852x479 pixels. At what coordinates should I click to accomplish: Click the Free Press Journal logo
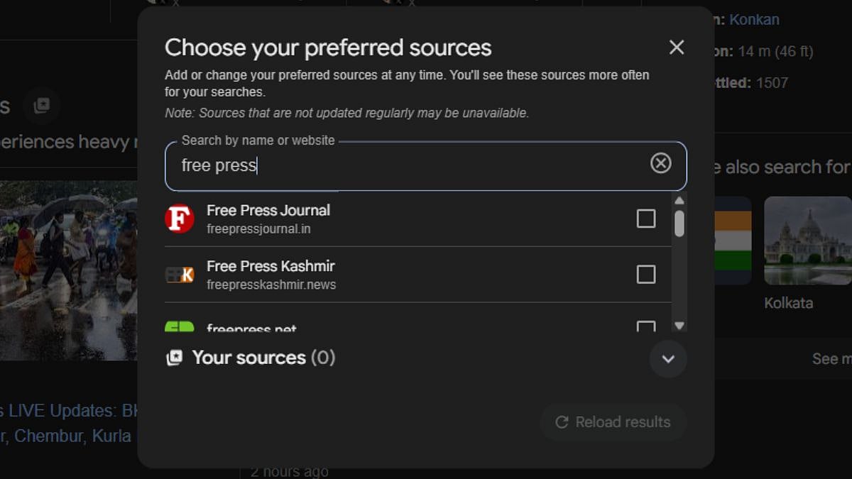click(x=180, y=219)
